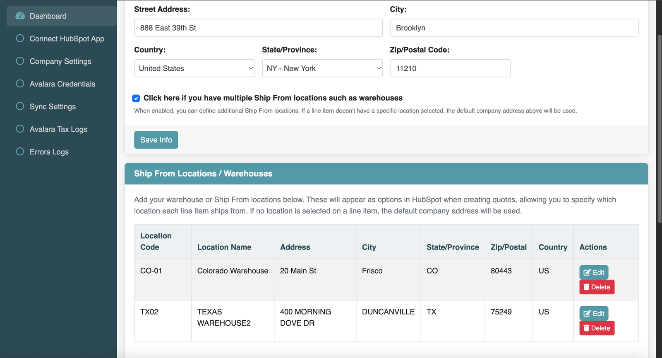Focus the Street Address input field
Image resolution: width=662 pixels, height=358 pixels.
(x=258, y=28)
